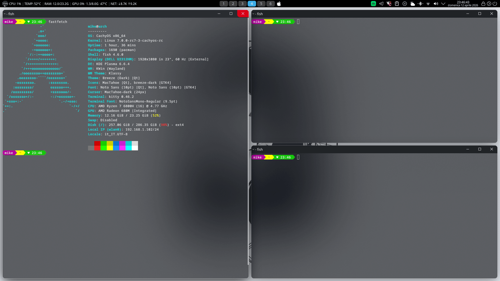Toggle Wi-Fi from the system tray
This screenshot has width=500, height=281.
428,4
